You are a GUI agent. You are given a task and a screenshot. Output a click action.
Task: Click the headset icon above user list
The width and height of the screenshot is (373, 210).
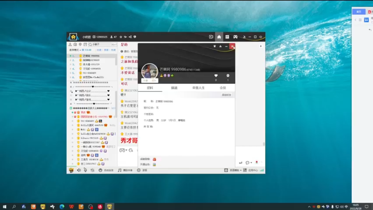pos(75,44)
